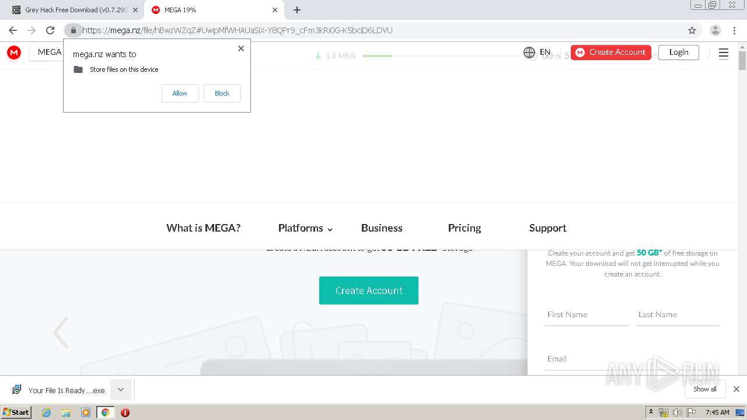This screenshot has height=420, width=747.
Task: Click the EN language label
Action: tap(545, 52)
